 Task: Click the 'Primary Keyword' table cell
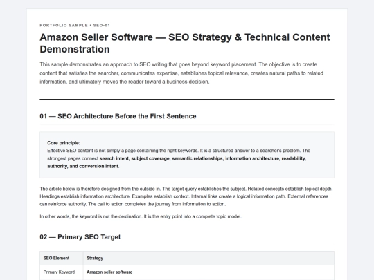pyautogui.click(x=62, y=272)
